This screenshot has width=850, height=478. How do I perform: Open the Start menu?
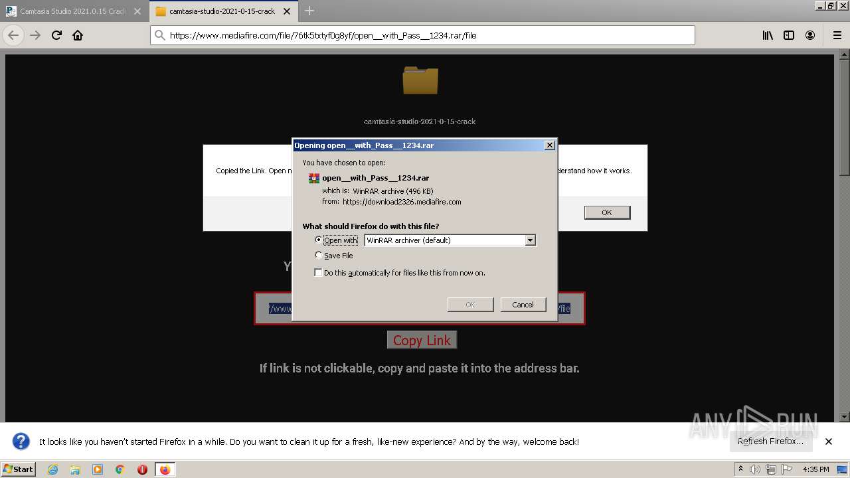click(x=18, y=469)
